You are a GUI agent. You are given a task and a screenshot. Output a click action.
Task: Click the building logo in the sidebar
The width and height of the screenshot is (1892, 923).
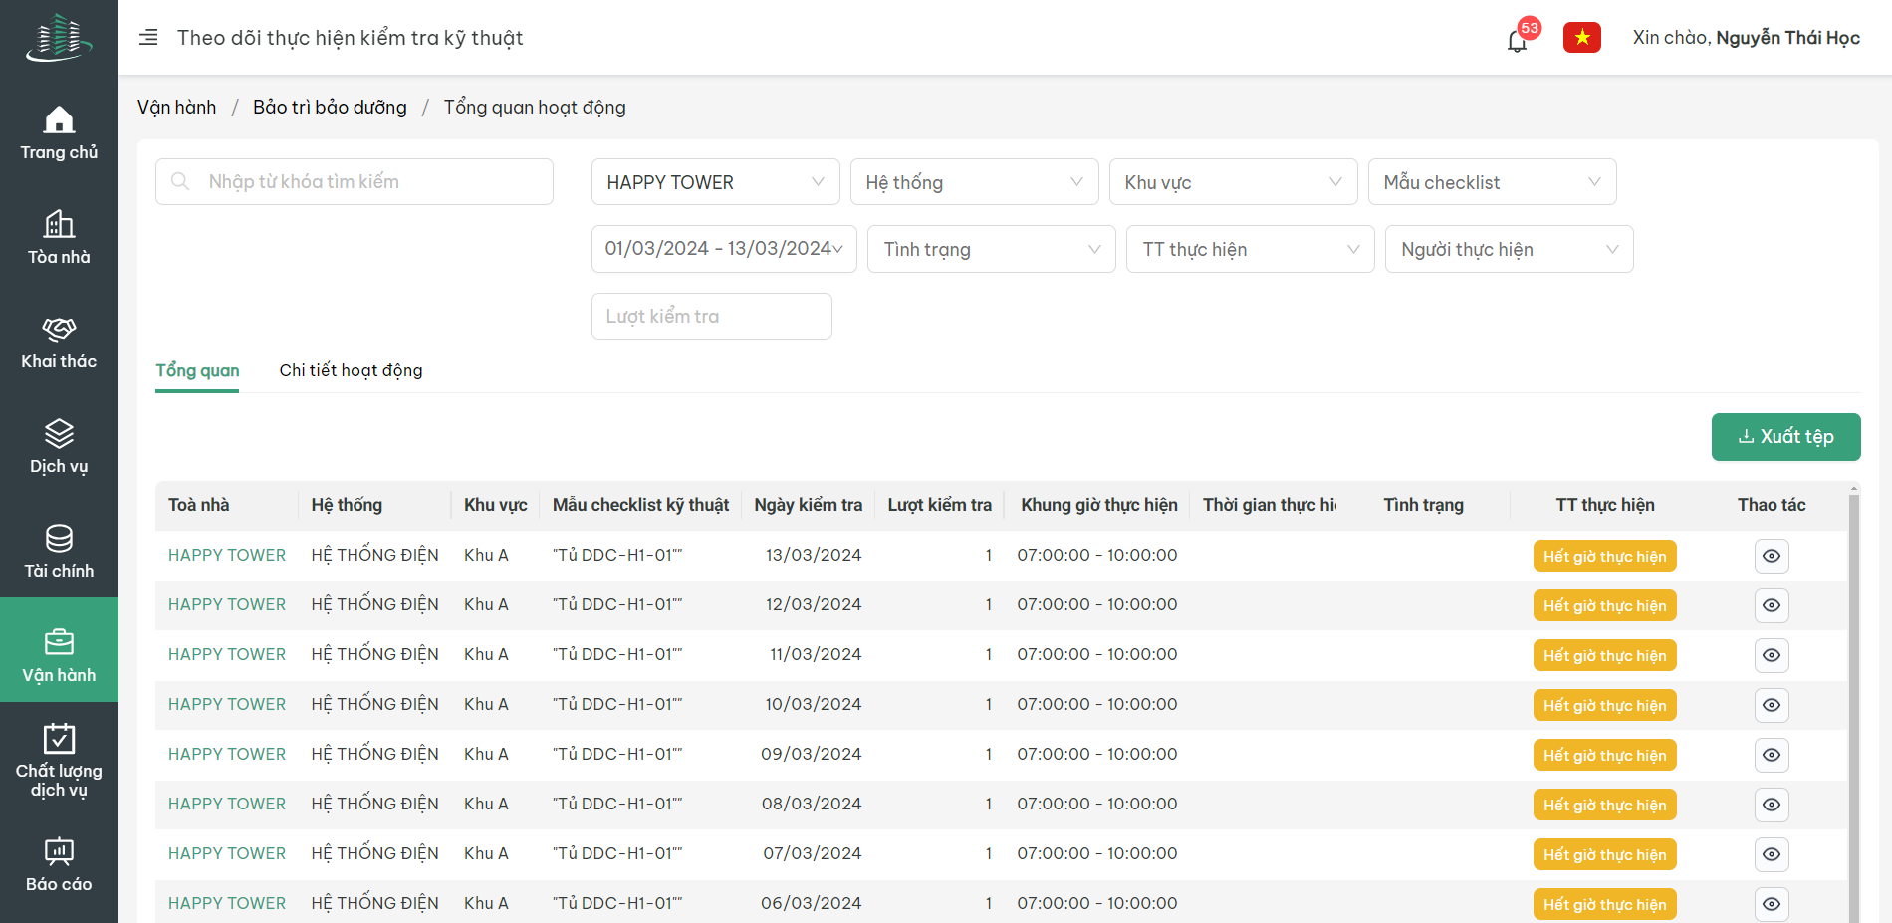click(59, 38)
